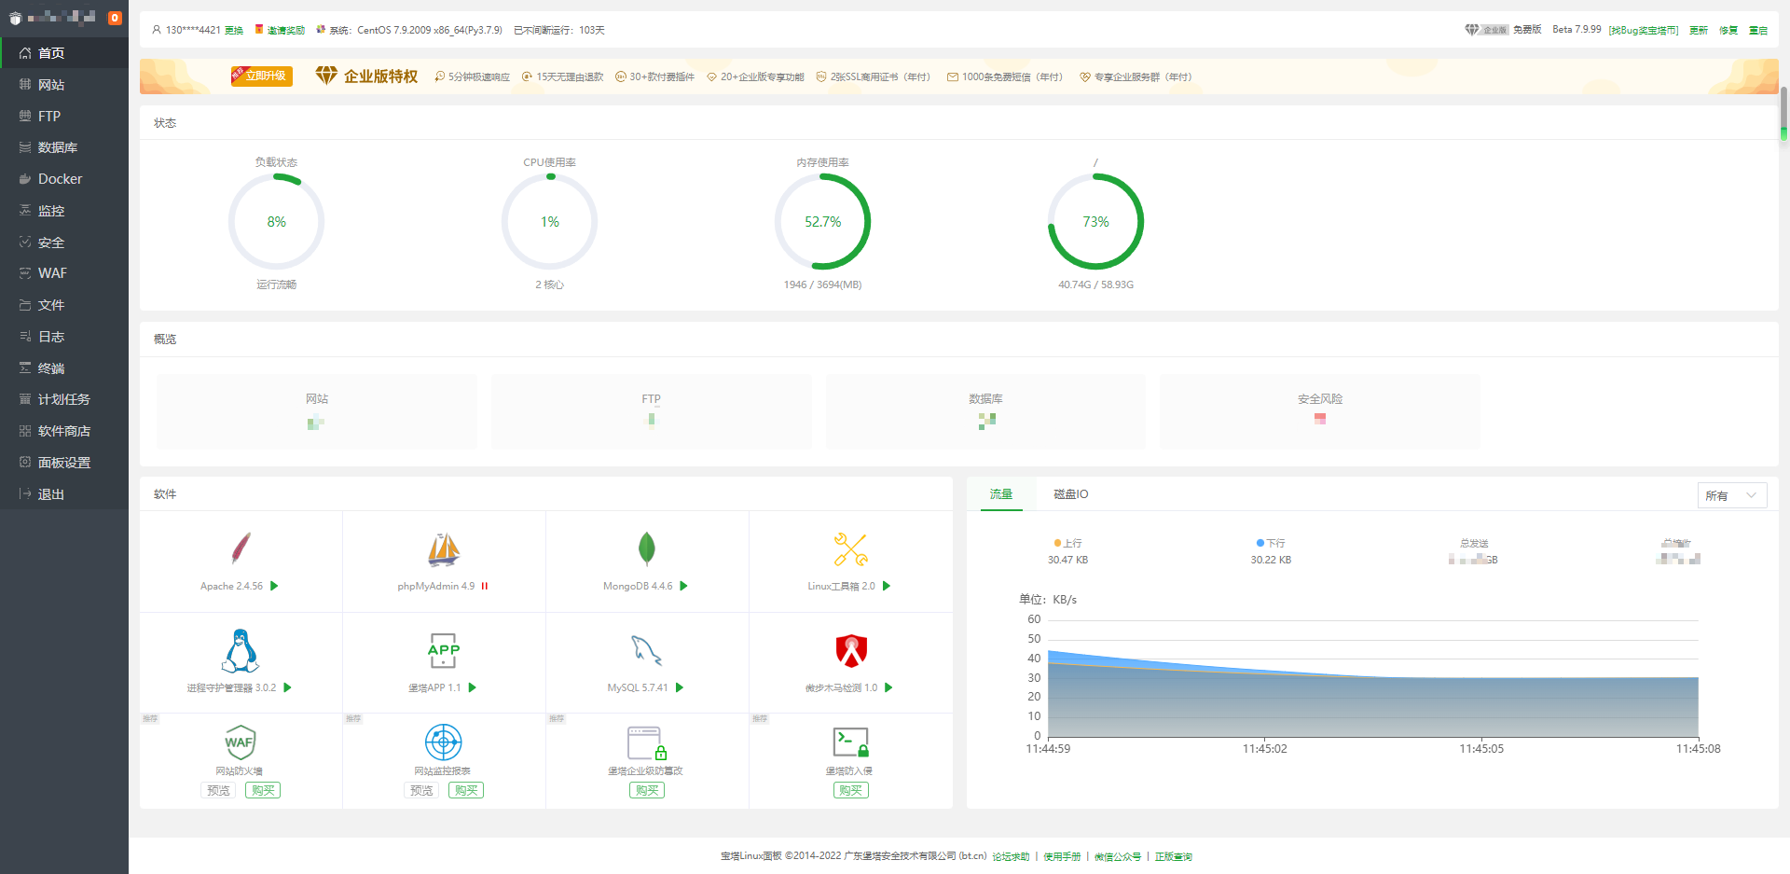
Task: Open 软件商店 in the sidebar
Action: (64, 431)
